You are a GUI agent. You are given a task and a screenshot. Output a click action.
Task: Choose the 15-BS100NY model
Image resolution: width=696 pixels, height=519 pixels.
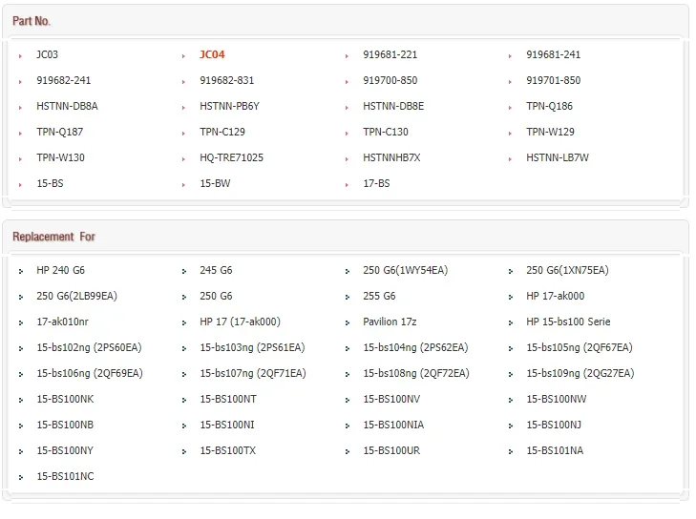coord(65,450)
